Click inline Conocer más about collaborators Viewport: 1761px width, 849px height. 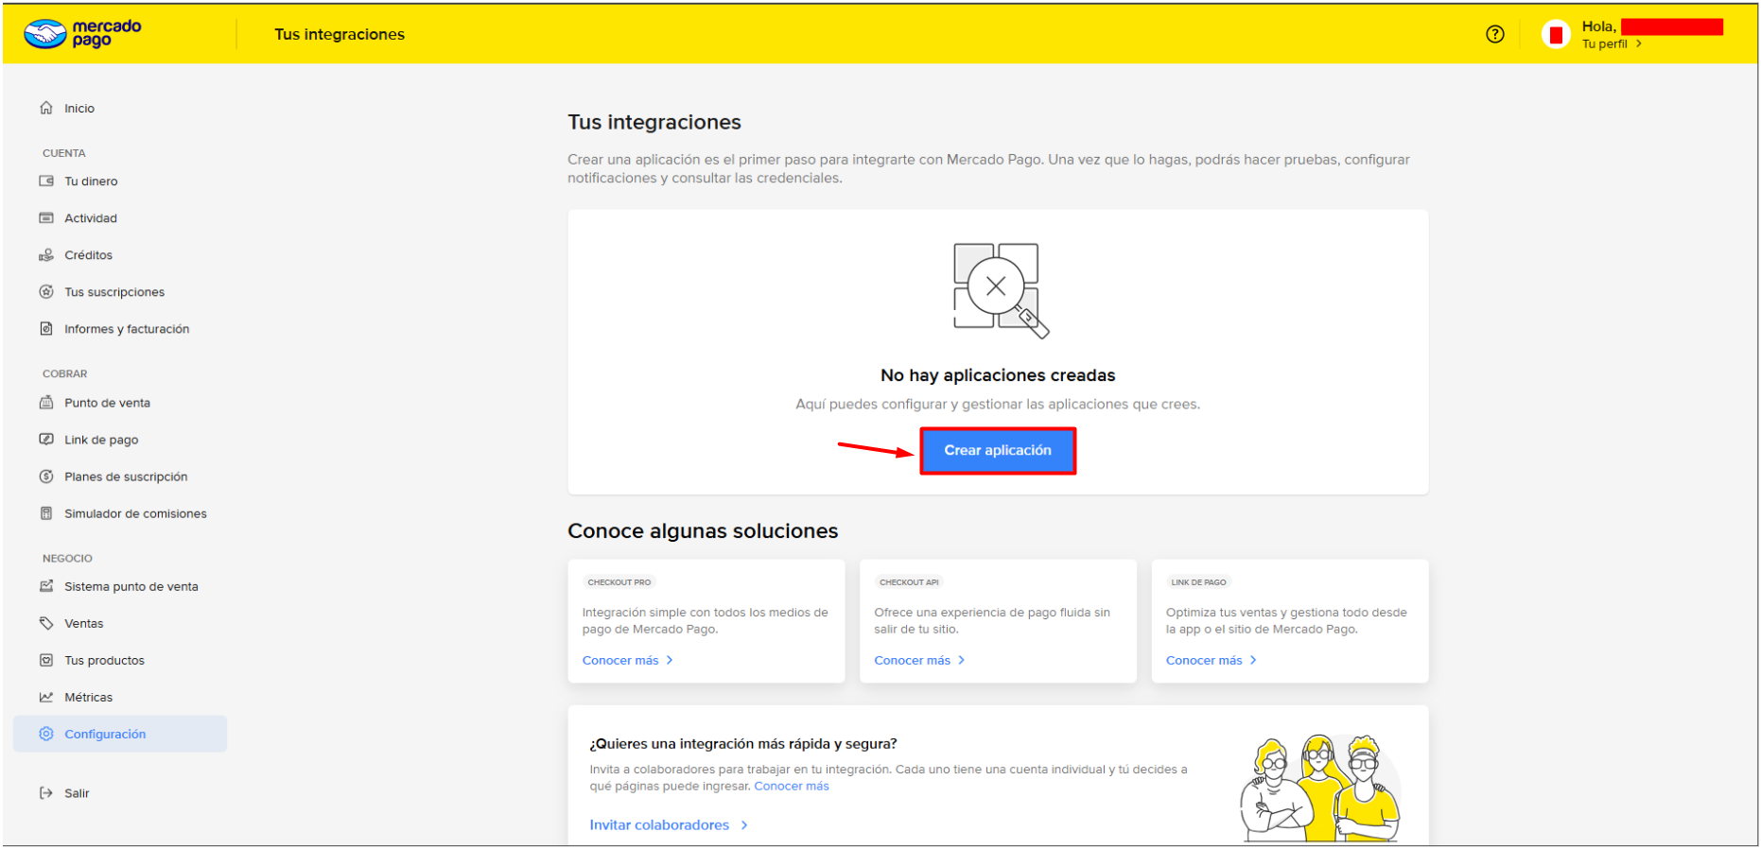(x=792, y=786)
